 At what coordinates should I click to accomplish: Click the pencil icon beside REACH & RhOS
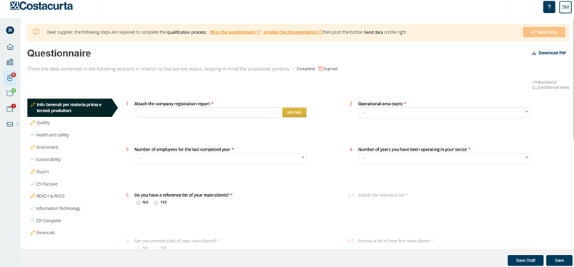pos(33,196)
